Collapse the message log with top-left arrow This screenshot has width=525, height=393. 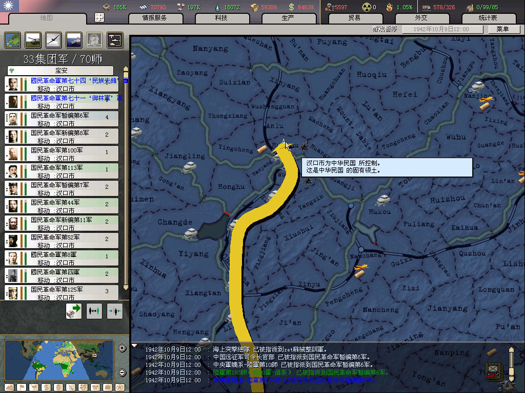135,345
